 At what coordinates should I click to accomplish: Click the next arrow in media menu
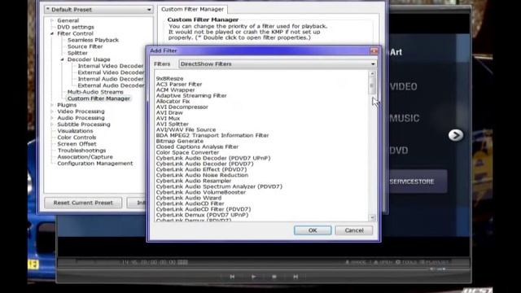(456, 135)
